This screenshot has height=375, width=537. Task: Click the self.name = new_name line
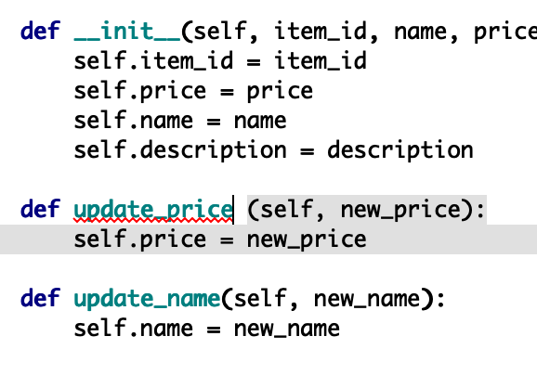[207, 329]
